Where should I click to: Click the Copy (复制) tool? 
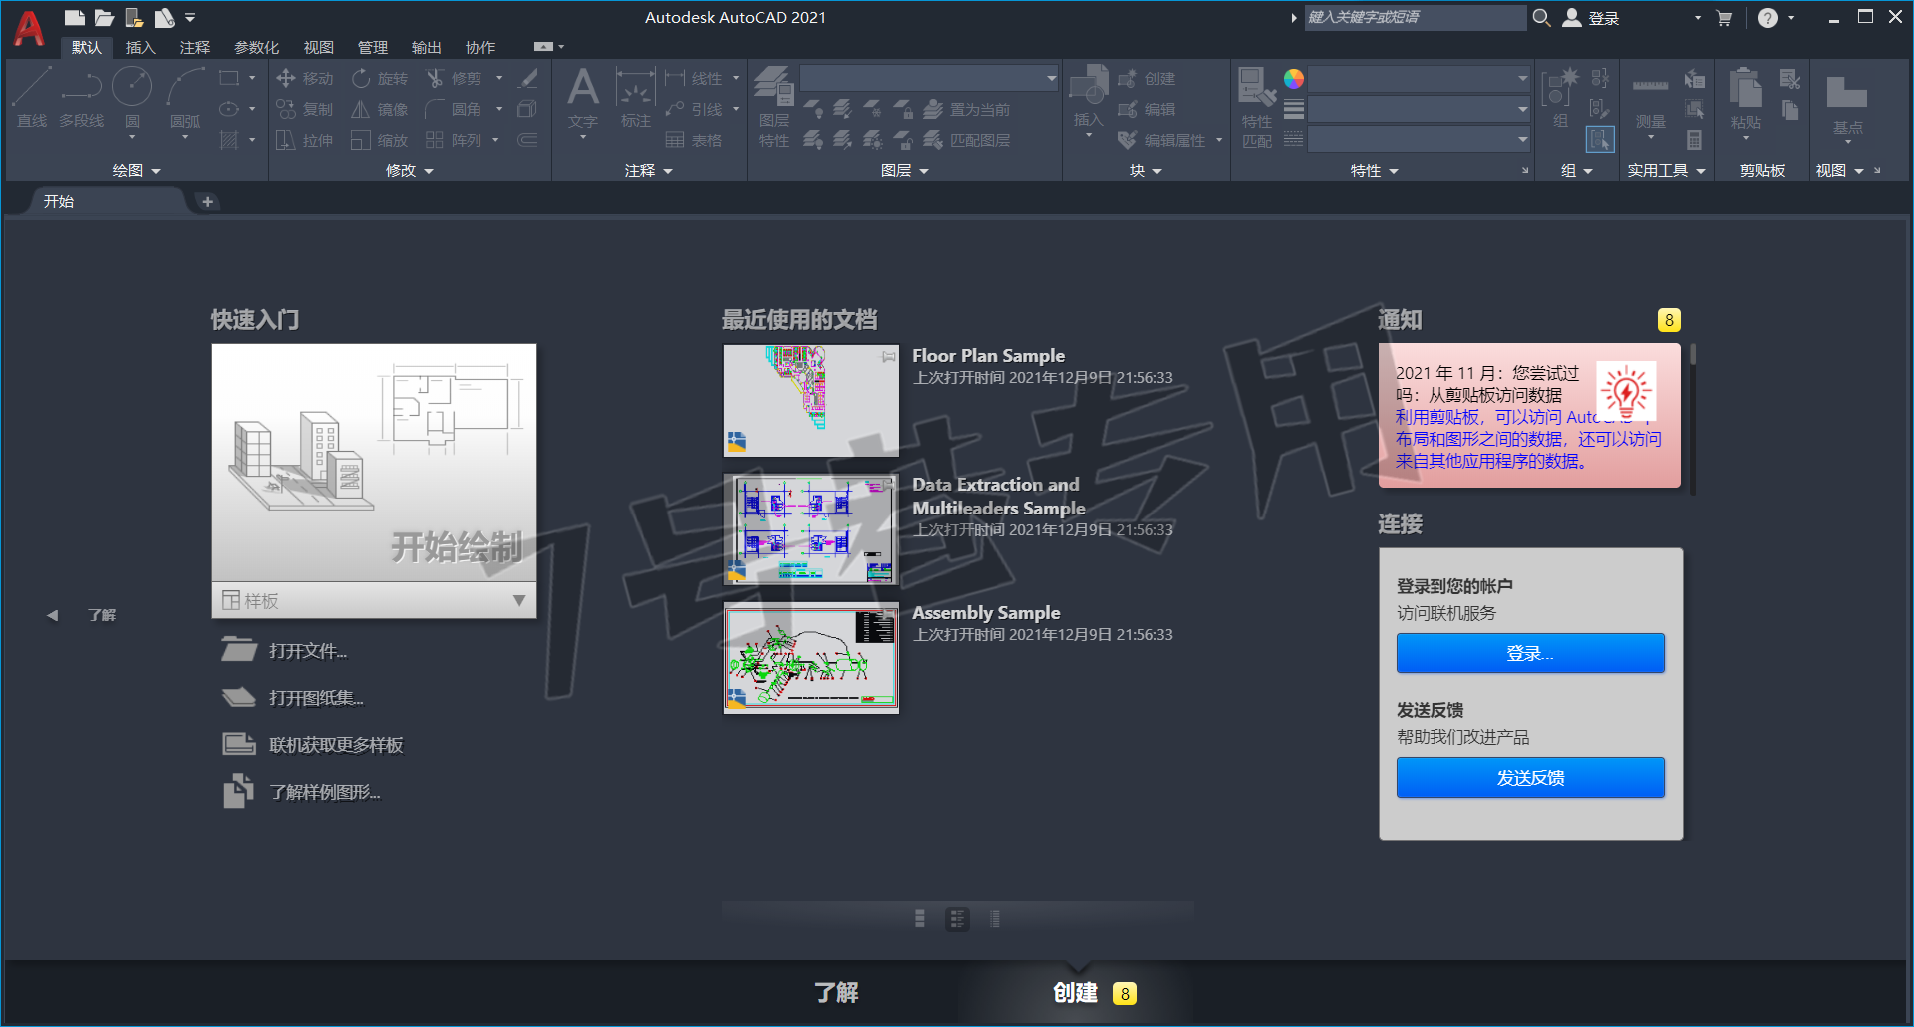[x=305, y=109]
